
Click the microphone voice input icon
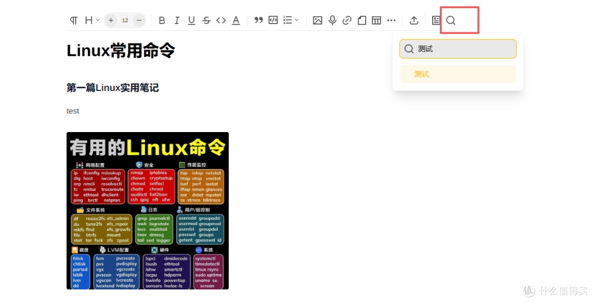pos(332,20)
